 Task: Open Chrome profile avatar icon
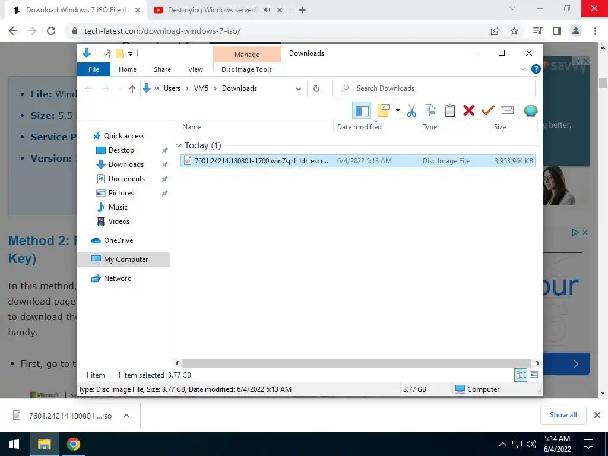[x=576, y=31]
